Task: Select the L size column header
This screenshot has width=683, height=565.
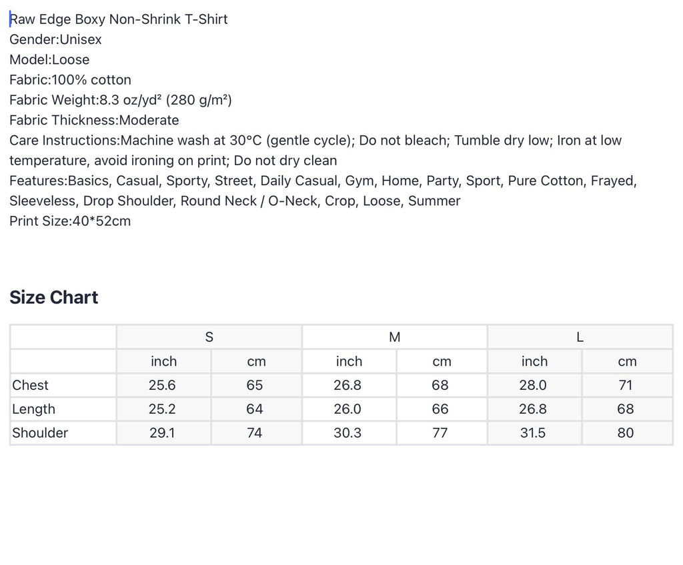Action: (x=580, y=337)
